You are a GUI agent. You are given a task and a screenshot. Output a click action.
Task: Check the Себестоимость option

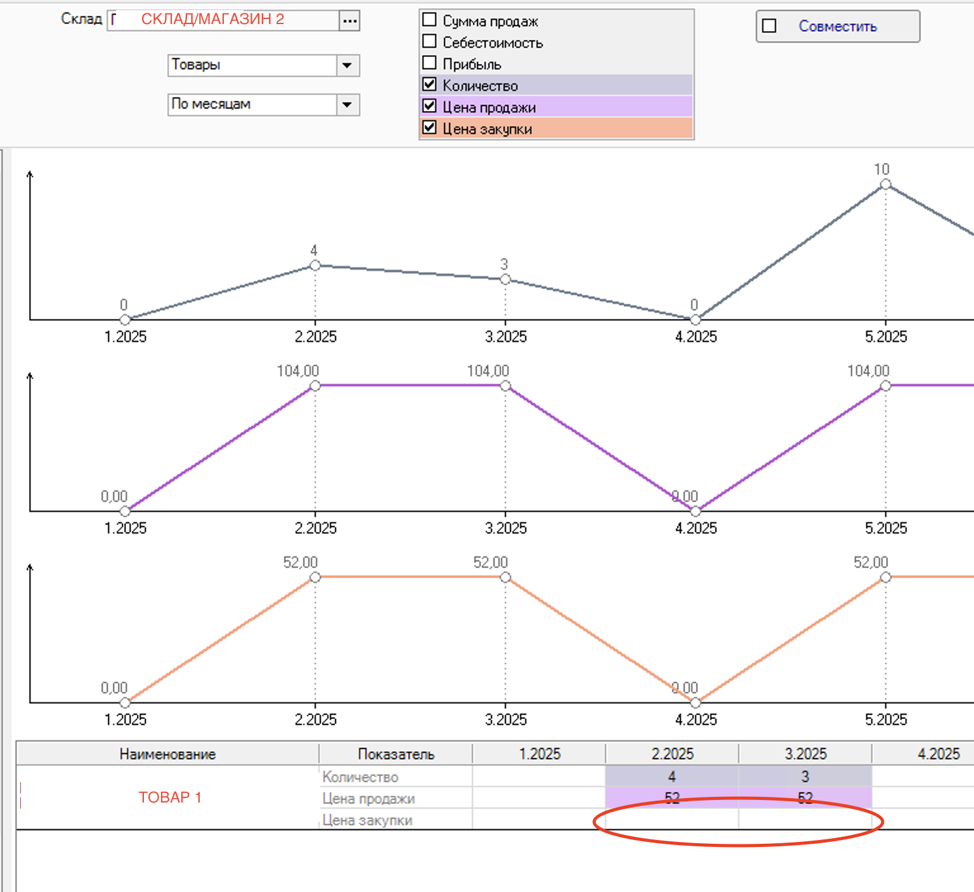(429, 42)
